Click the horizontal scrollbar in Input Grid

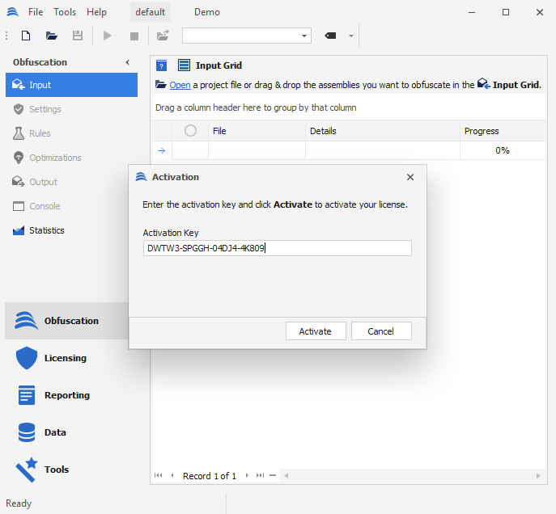tap(405, 476)
